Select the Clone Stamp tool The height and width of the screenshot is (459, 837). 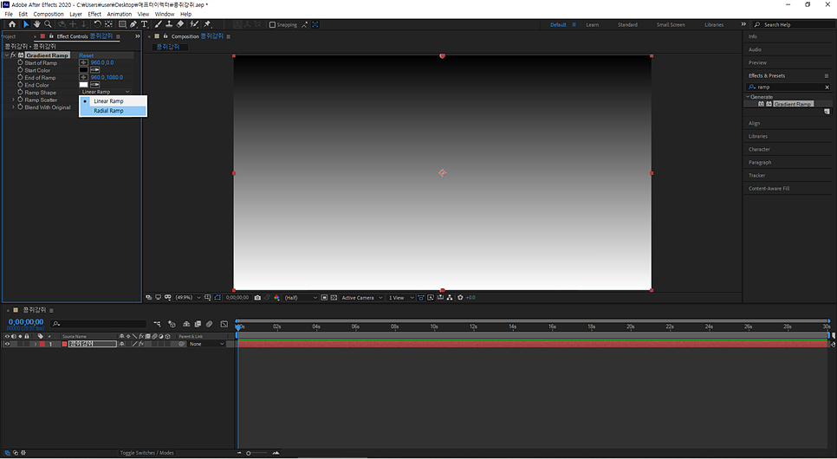point(169,24)
